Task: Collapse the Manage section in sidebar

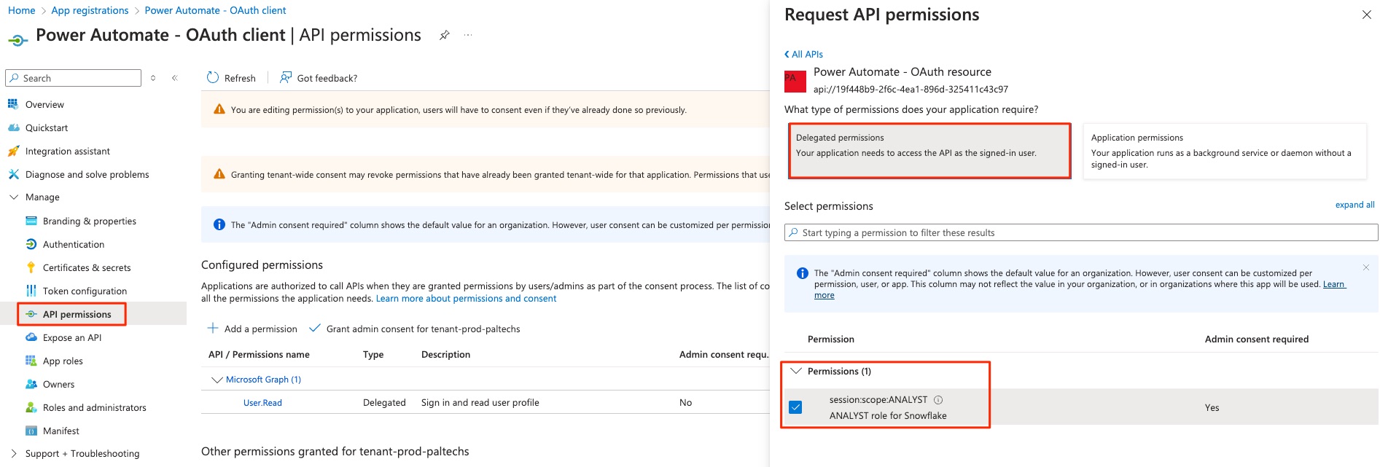Action: [x=13, y=197]
